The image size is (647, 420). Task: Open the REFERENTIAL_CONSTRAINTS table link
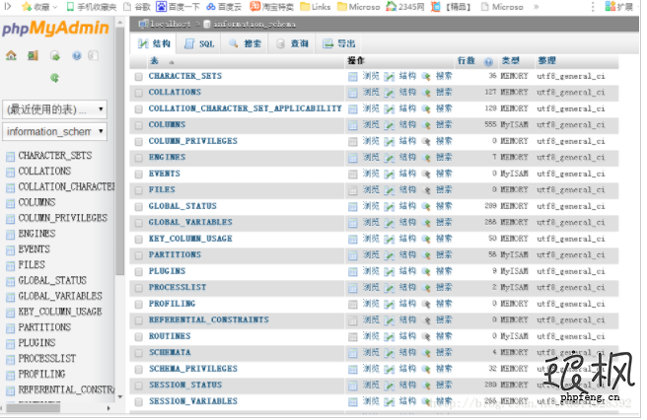pyautogui.click(x=209, y=320)
